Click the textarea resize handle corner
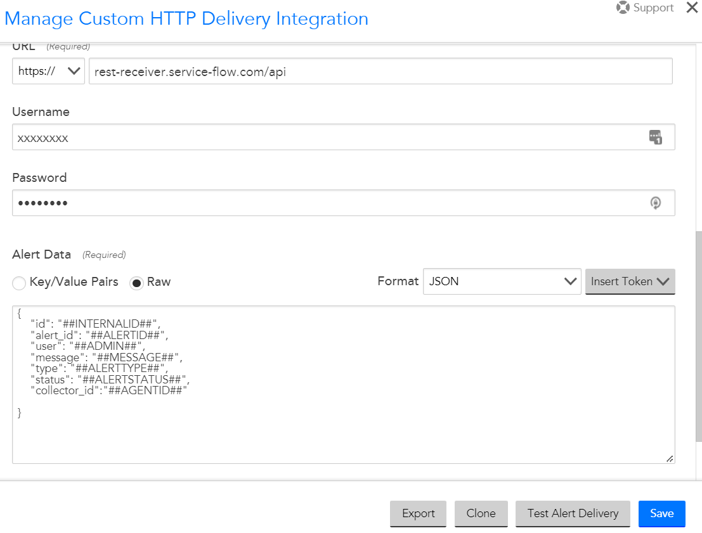Screen dimensions: 702x533 click(x=670, y=459)
